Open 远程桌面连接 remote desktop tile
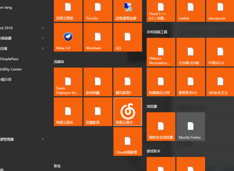 pos(128,11)
